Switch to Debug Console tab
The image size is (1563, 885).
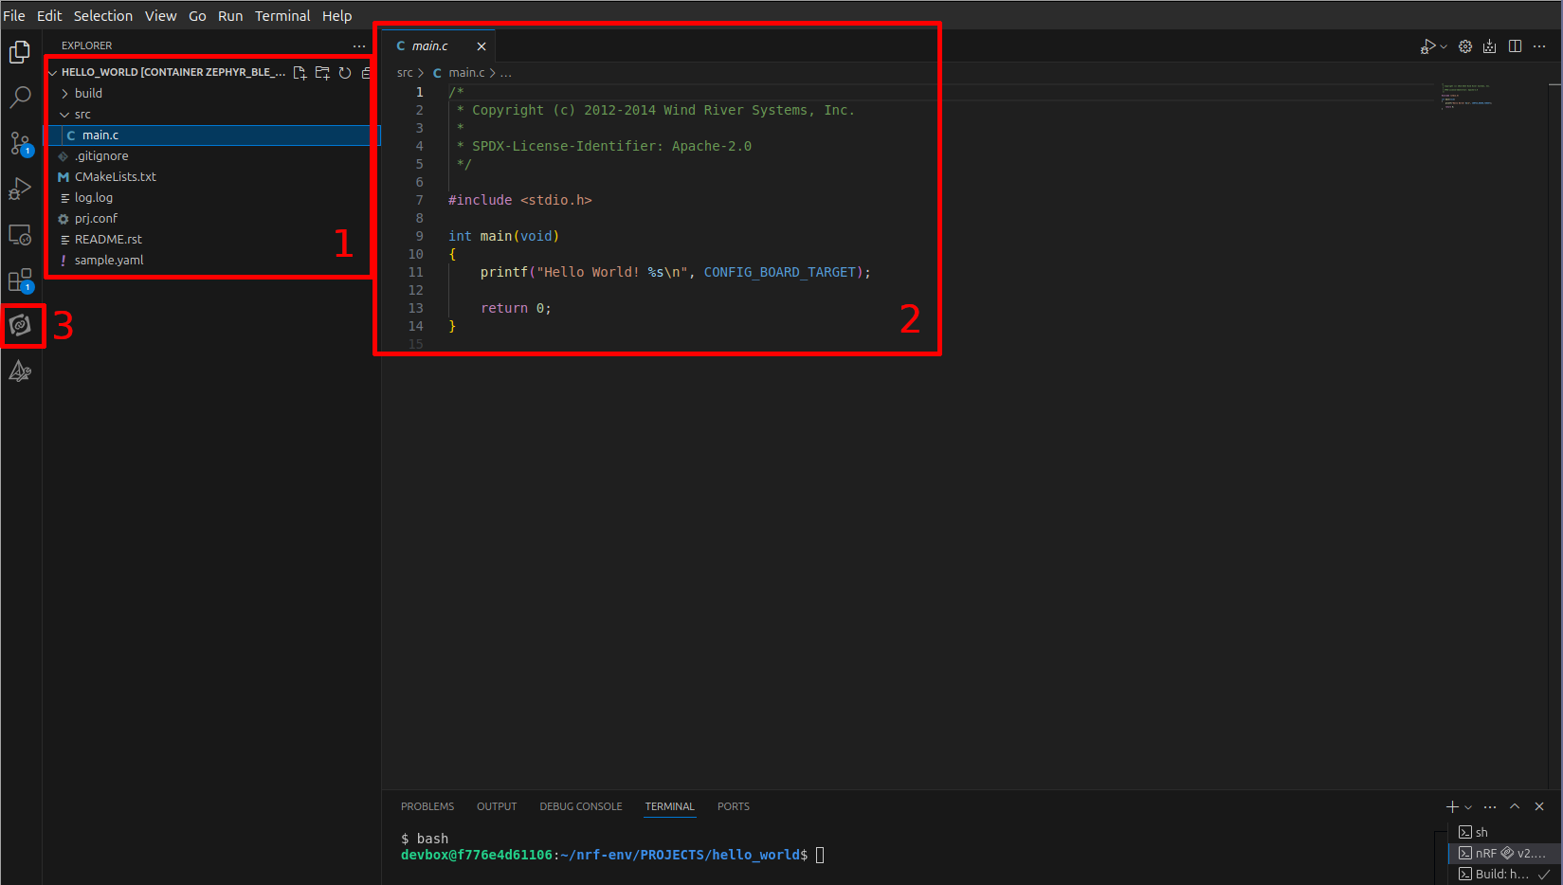coord(581,806)
